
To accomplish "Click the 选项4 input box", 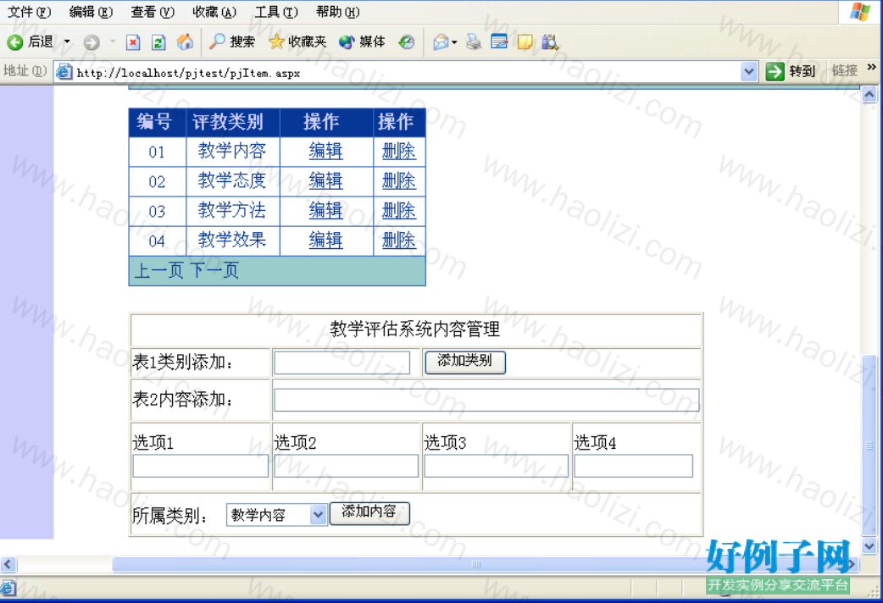I will coord(634,466).
